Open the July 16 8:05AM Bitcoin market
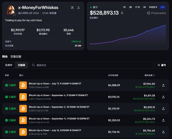Viewport: 172px width, 139px height. point(55,130)
